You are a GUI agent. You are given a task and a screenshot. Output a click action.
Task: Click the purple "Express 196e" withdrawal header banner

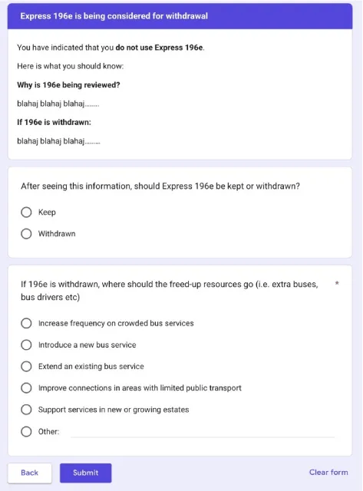click(180, 16)
